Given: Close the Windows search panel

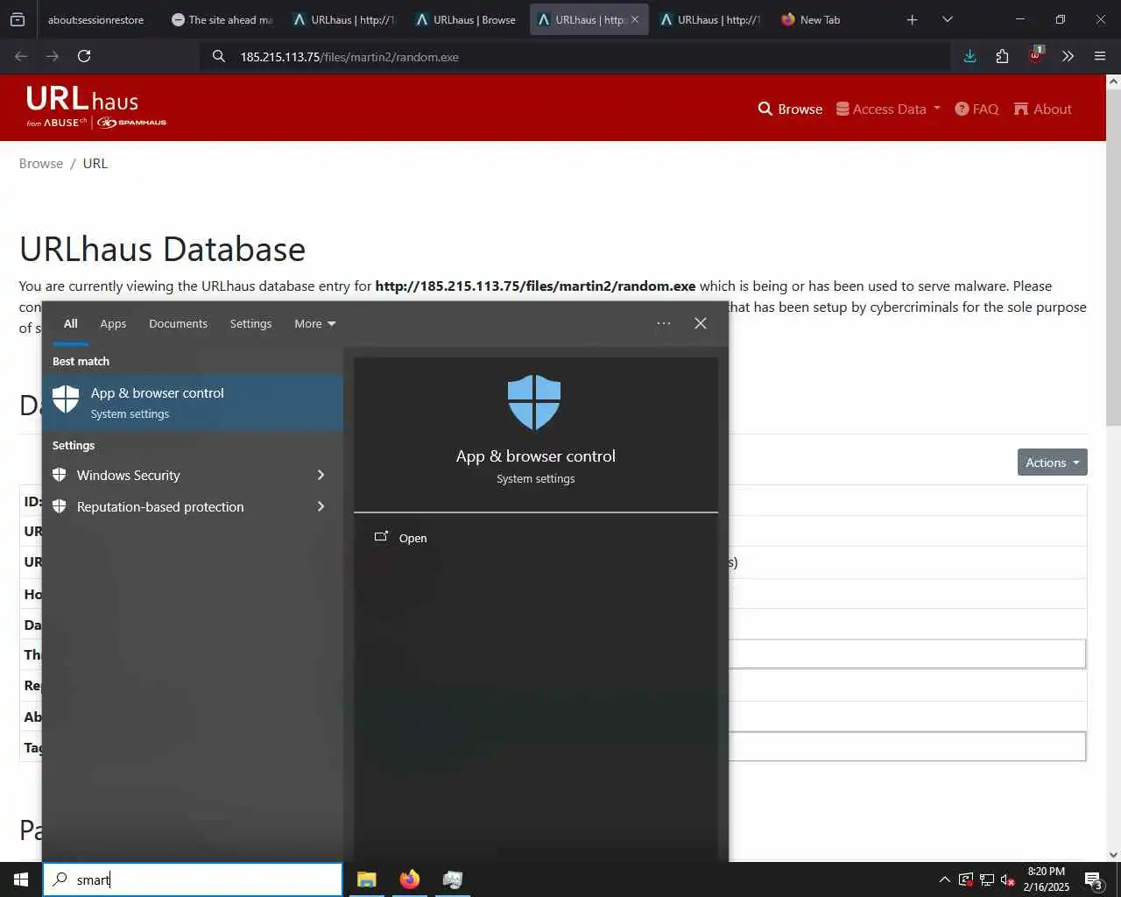Looking at the screenshot, I should pos(701,323).
